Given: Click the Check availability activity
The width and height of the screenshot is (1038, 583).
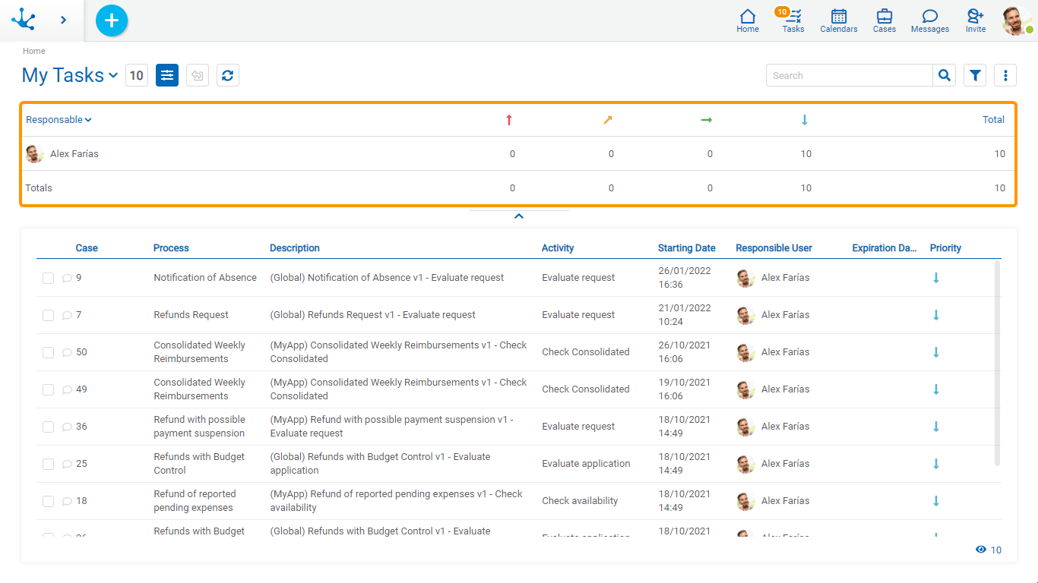Looking at the screenshot, I should [580, 501].
